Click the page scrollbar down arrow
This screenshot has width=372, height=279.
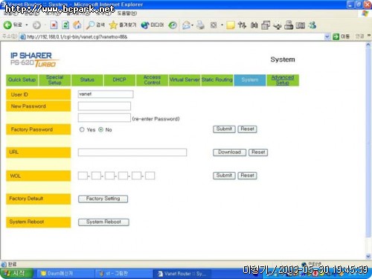368,256
